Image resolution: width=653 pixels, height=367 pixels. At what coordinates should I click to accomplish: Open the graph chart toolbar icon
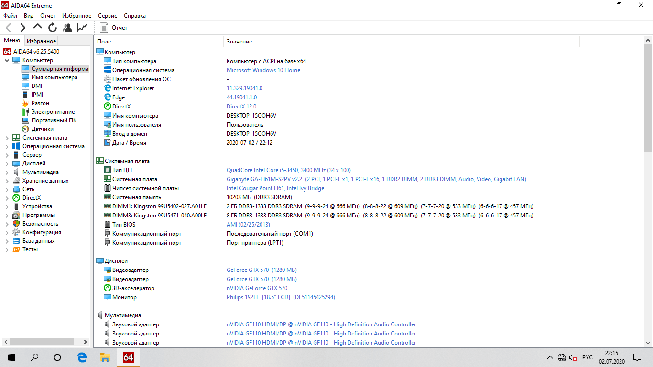[x=82, y=28]
